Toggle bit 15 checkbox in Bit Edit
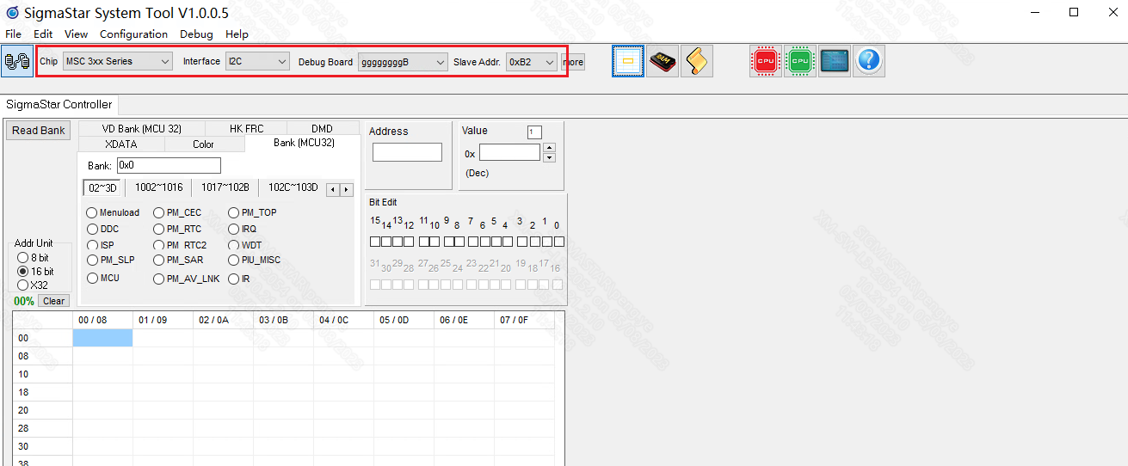The image size is (1128, 466). (375, 242)
